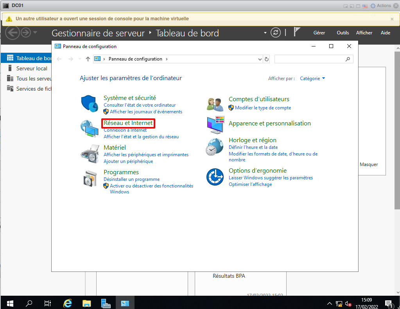This screenshot has height=309, width=400.
Task: Click the Comptes d'utilisateurs people icon
Action: pos(215,104)
